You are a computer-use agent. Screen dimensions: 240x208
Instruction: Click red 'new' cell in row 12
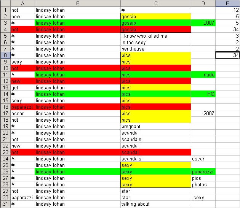[x=22, y=81]
